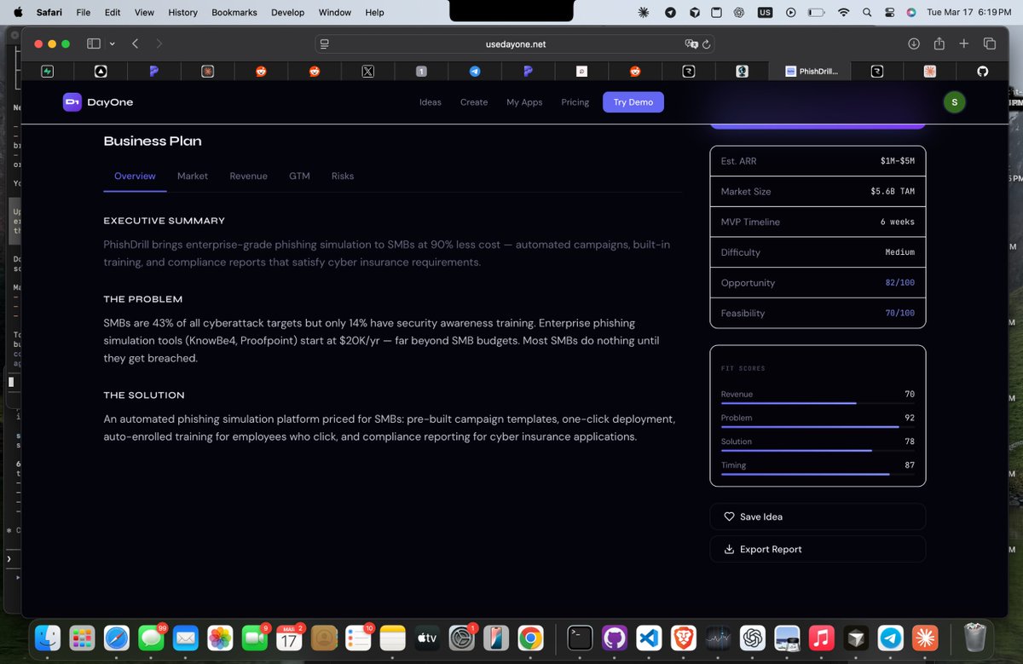Toggle the Safari sidebar
The height and width of the screenshot is (664, 1023).
94,43
